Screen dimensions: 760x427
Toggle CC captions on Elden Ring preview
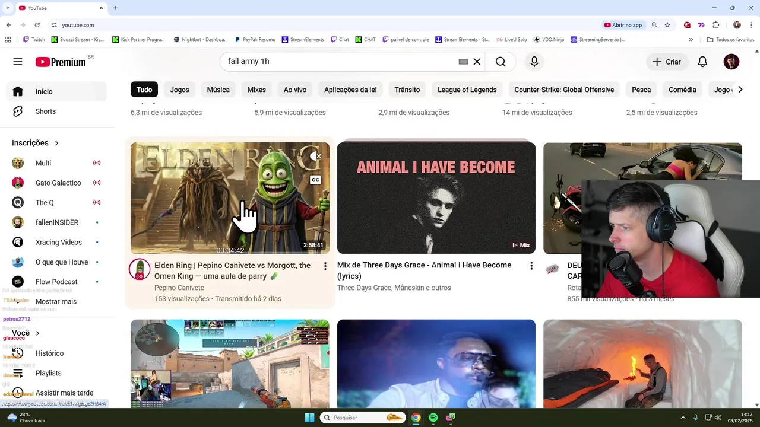tap(315, 180)
